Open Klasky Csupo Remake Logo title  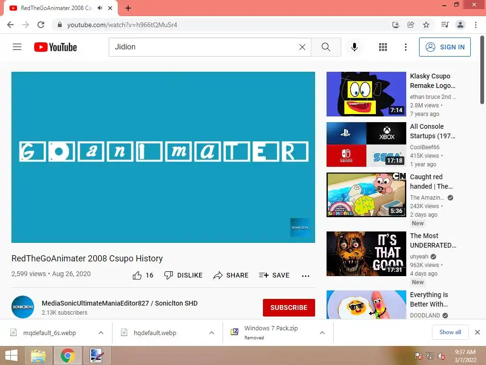pyautogui.click(x=433, y=81)
